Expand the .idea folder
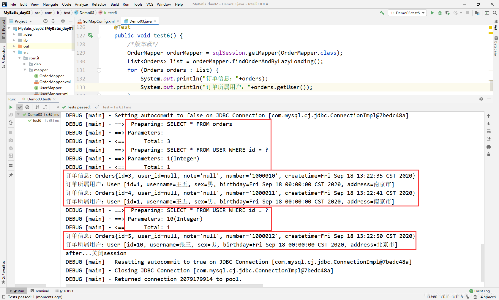The image size is (499, 300). [x=14, y=34]
